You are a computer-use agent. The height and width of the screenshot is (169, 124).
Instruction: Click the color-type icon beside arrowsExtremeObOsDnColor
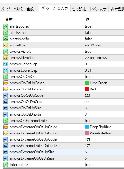6,133
